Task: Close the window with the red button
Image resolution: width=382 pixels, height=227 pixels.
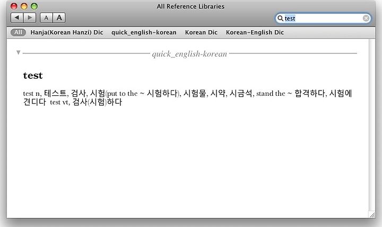Action: [x=14, y=6]
